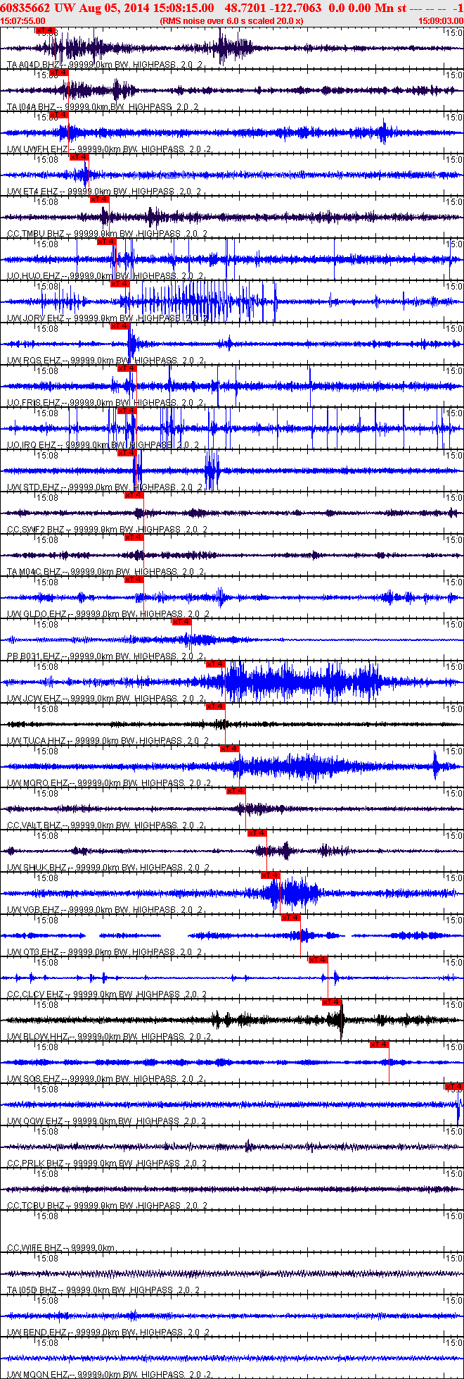Click the 'UW.MORO.EHZ' station label
The image size is (464, 1379).
(x=37, y=783)
